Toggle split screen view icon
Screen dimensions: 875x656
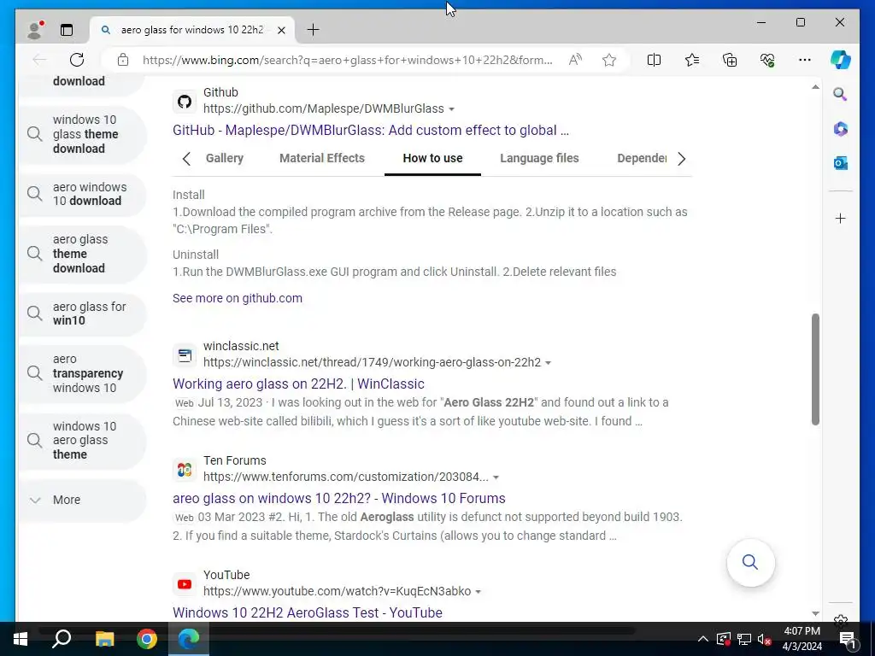654,60
